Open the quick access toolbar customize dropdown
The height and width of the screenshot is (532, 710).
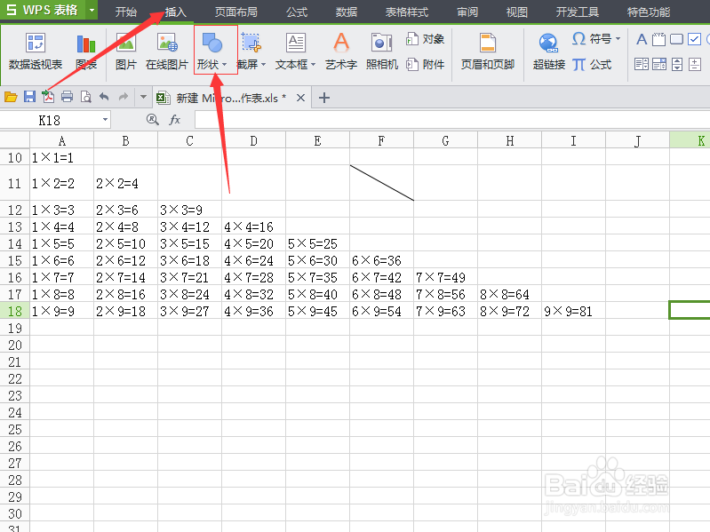tap(143, 97)
